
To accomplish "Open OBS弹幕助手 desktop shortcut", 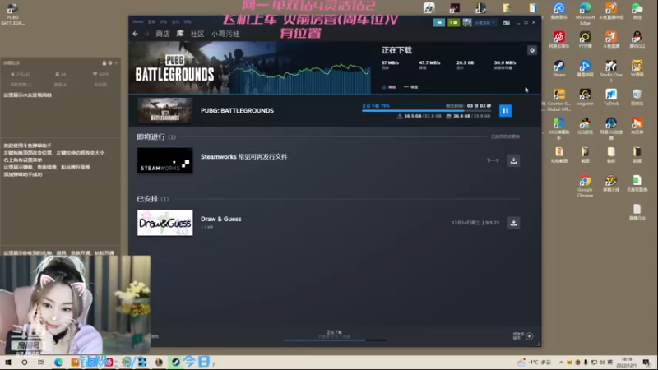I will (x=558, y=128).
